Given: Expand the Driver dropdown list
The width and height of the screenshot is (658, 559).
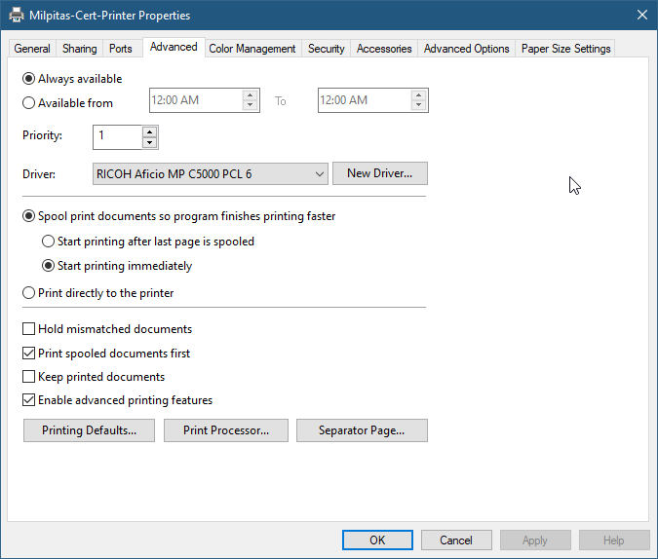Looking at the screenshot, I should pyautogui.click(x=321, y=174).
